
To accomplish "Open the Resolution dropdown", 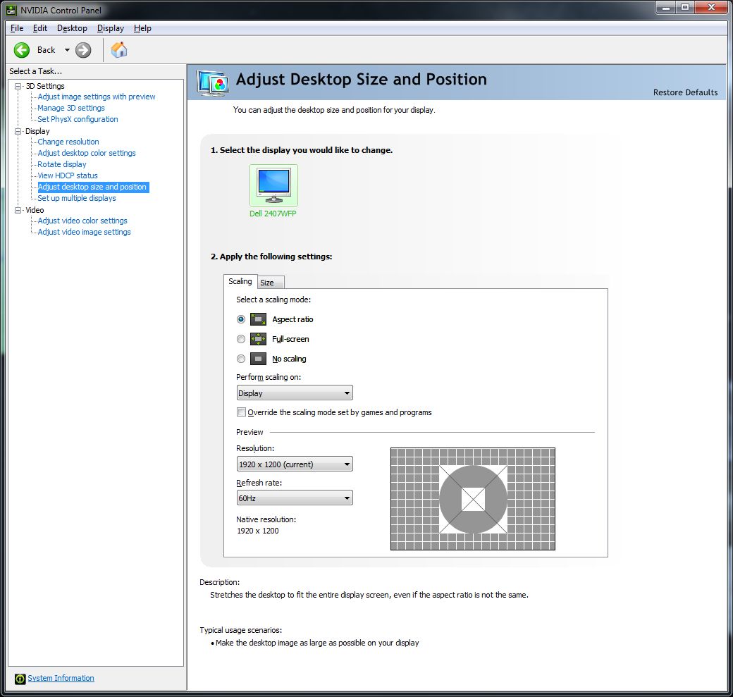I will 295,464.
